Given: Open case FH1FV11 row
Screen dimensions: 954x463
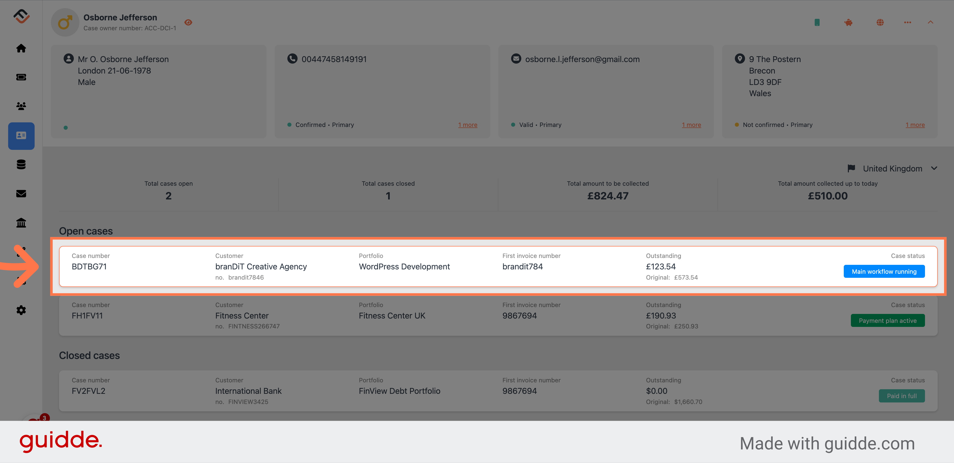Looking at the screenshot, I should pyautogui.click(x=498, y=316).
